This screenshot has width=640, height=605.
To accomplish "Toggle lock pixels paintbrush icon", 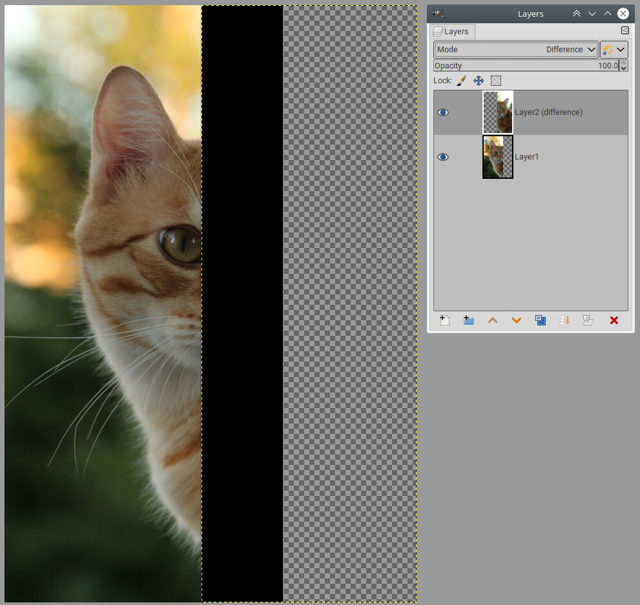I will pos(461,81).
